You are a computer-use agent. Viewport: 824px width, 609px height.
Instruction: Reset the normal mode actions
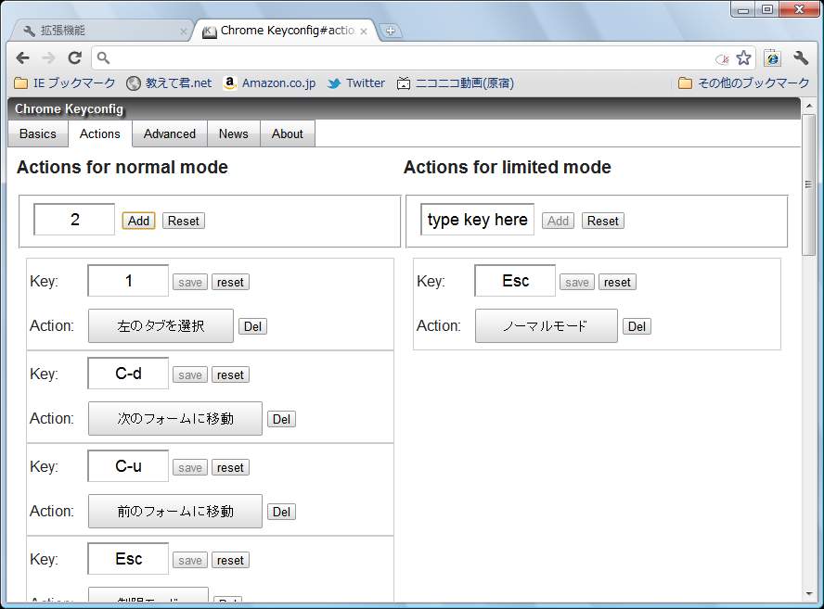point(184,221)
